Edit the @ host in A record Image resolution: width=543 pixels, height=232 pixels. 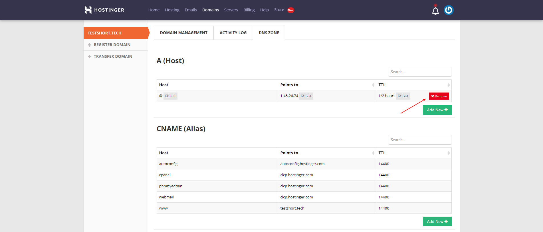171,96
